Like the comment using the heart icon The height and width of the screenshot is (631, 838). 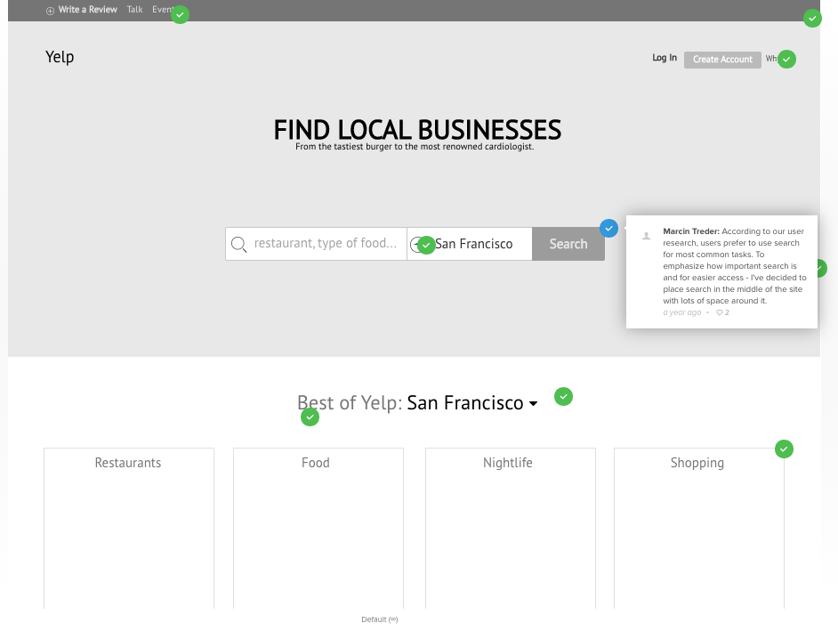[x=720, y=312]
